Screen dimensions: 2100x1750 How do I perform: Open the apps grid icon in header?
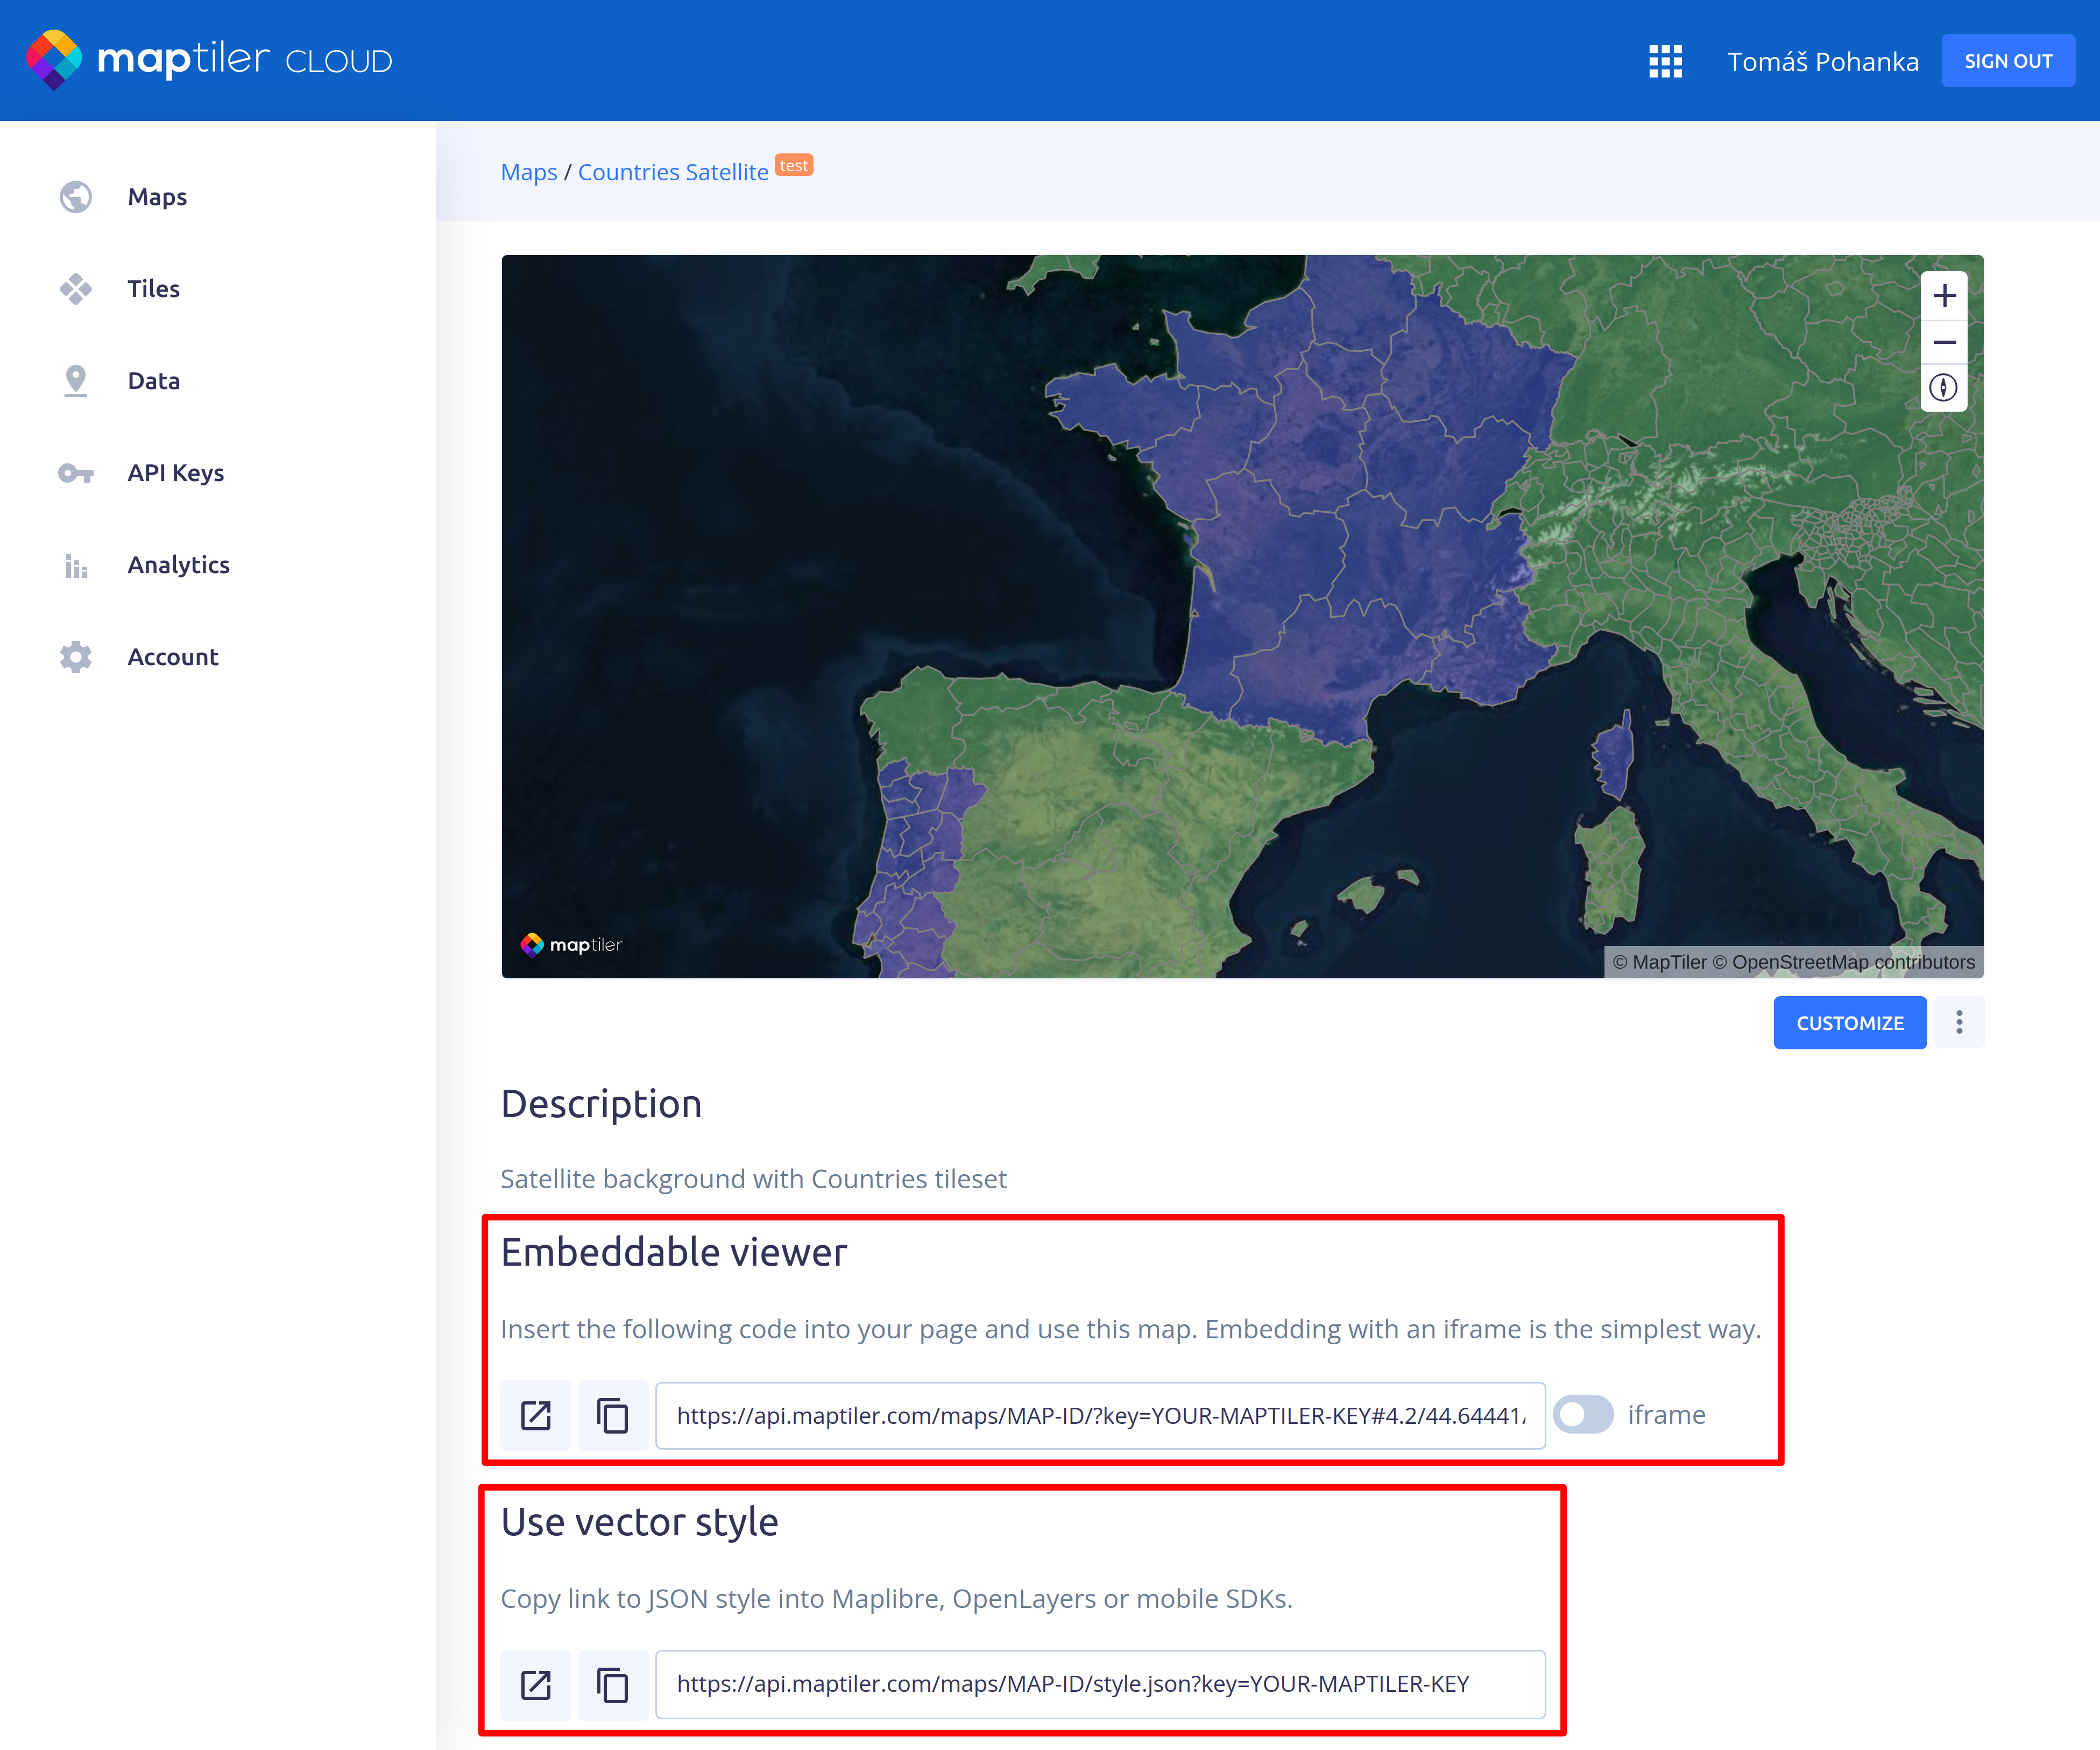[x=1665, y=61]
